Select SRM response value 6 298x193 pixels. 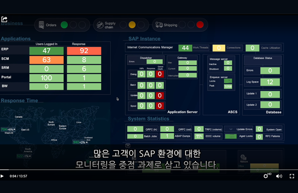[84, 69]
